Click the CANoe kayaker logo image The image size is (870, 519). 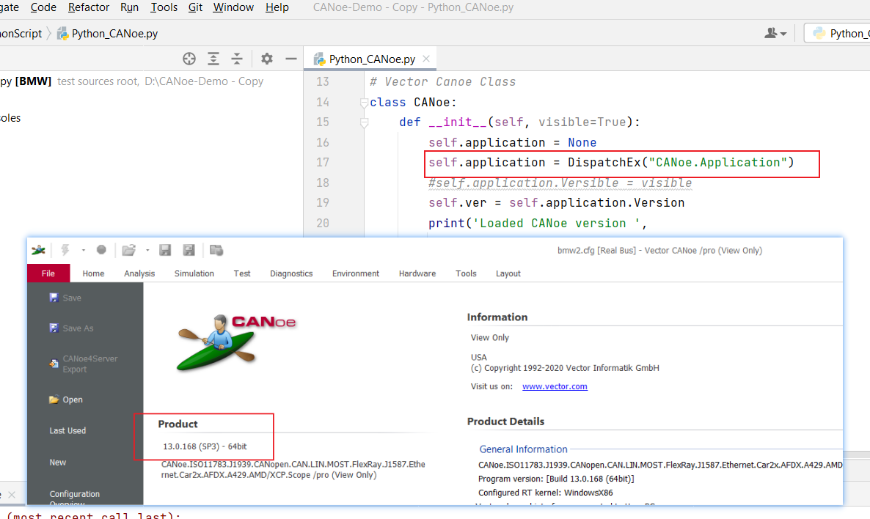click(x=236, y=342)
